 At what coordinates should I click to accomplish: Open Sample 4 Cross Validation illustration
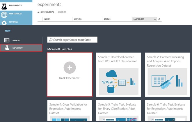tap(70, 118)
